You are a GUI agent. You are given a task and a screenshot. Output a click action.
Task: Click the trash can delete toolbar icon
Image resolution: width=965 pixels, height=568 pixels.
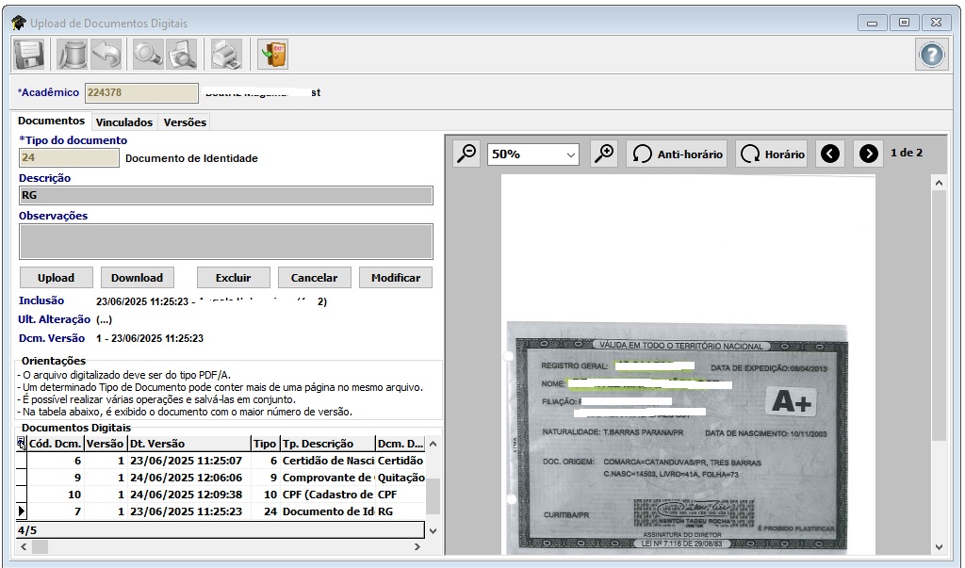pos(72,55)
